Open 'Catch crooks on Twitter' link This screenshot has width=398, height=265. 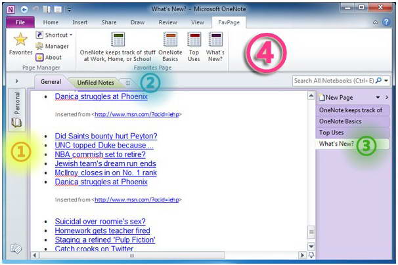click(94, 248)
